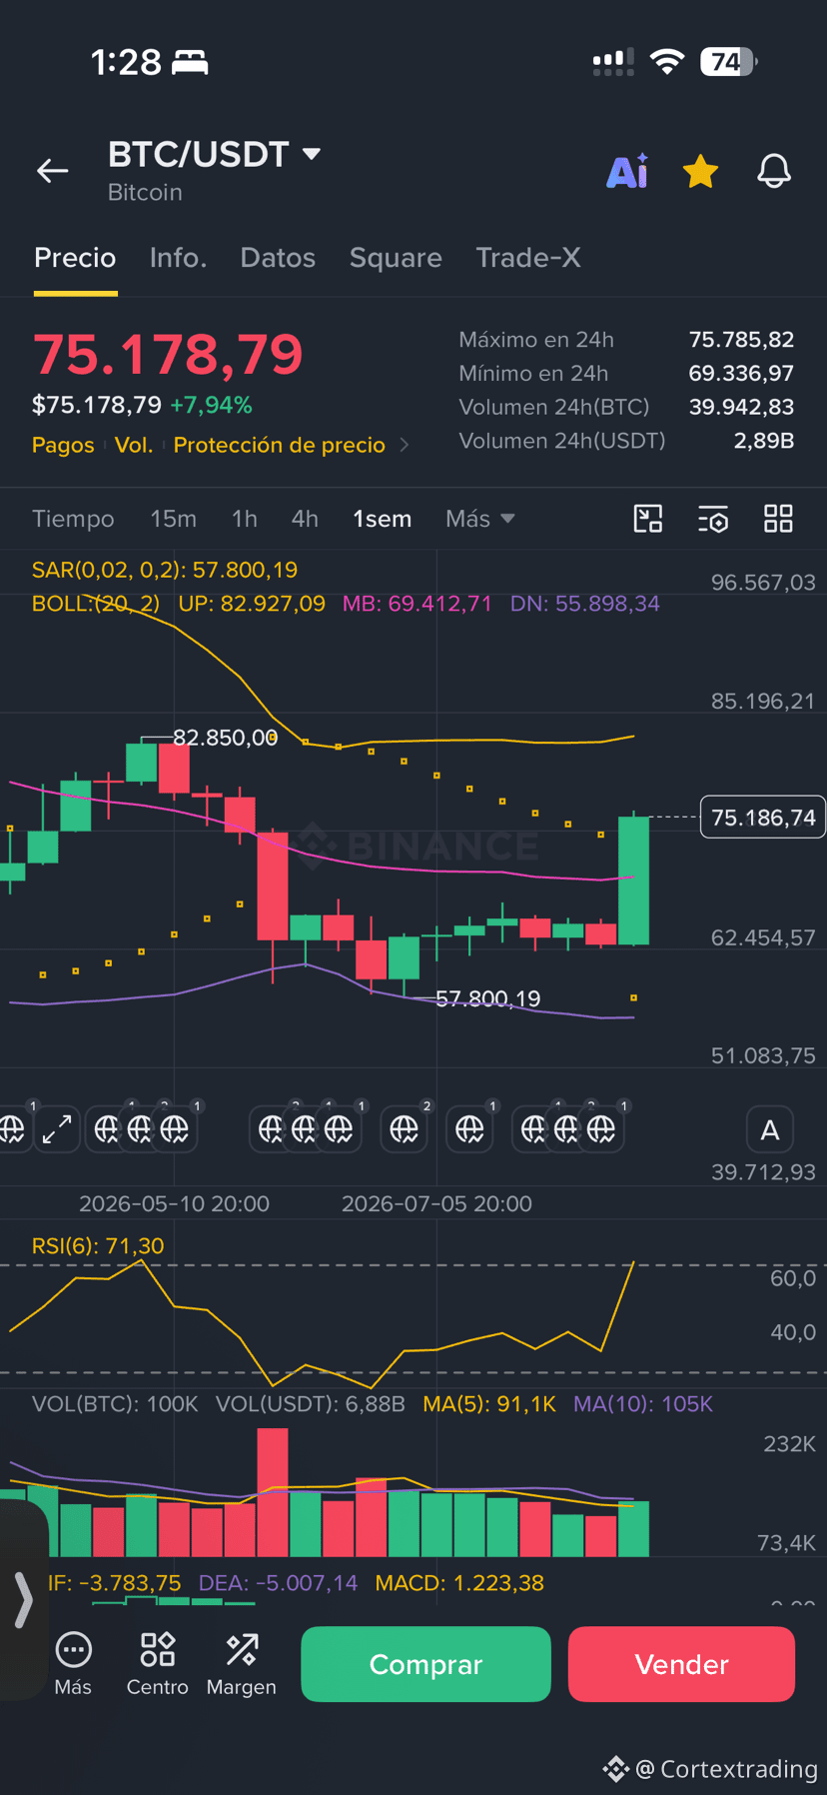Screen dimensions: 827x1795
Task: Toggle the yellow favorite star
Action: [x=700, y=171]
